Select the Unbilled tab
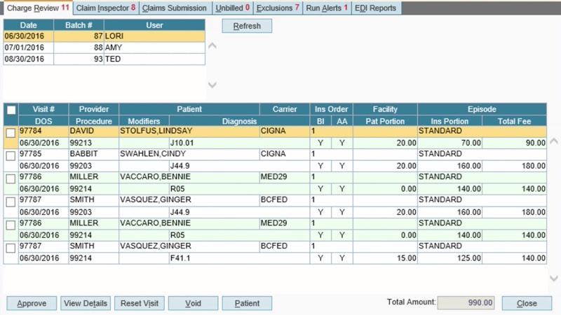This screenshot has width=561, height=315. point(232,8)
